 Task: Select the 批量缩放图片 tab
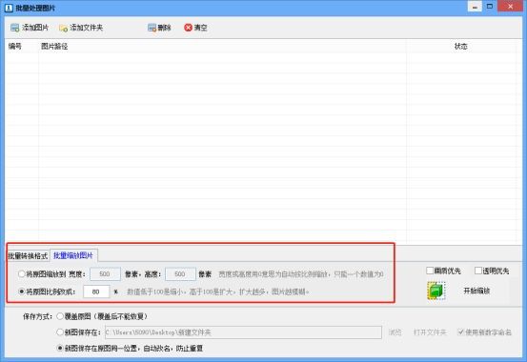(x=73, y=255)
